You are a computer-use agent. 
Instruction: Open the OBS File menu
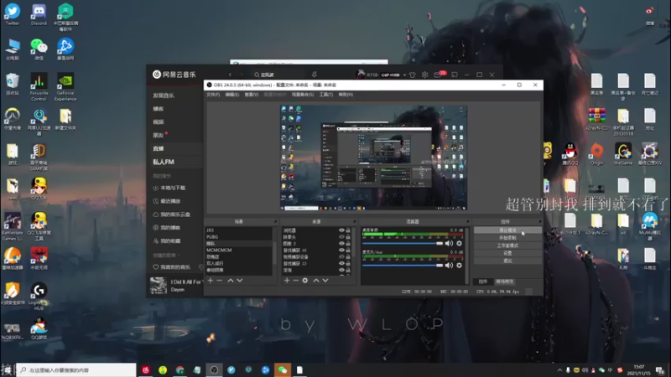[213, 95]
